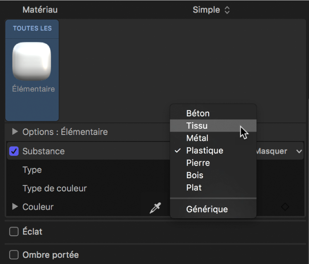
Task: Choose the Plat substance option
Action: tap(194, 188)
